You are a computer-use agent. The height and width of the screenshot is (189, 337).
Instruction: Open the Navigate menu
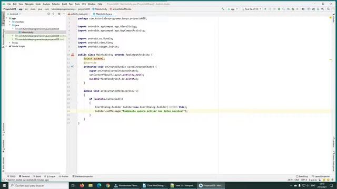coord(29,4)
